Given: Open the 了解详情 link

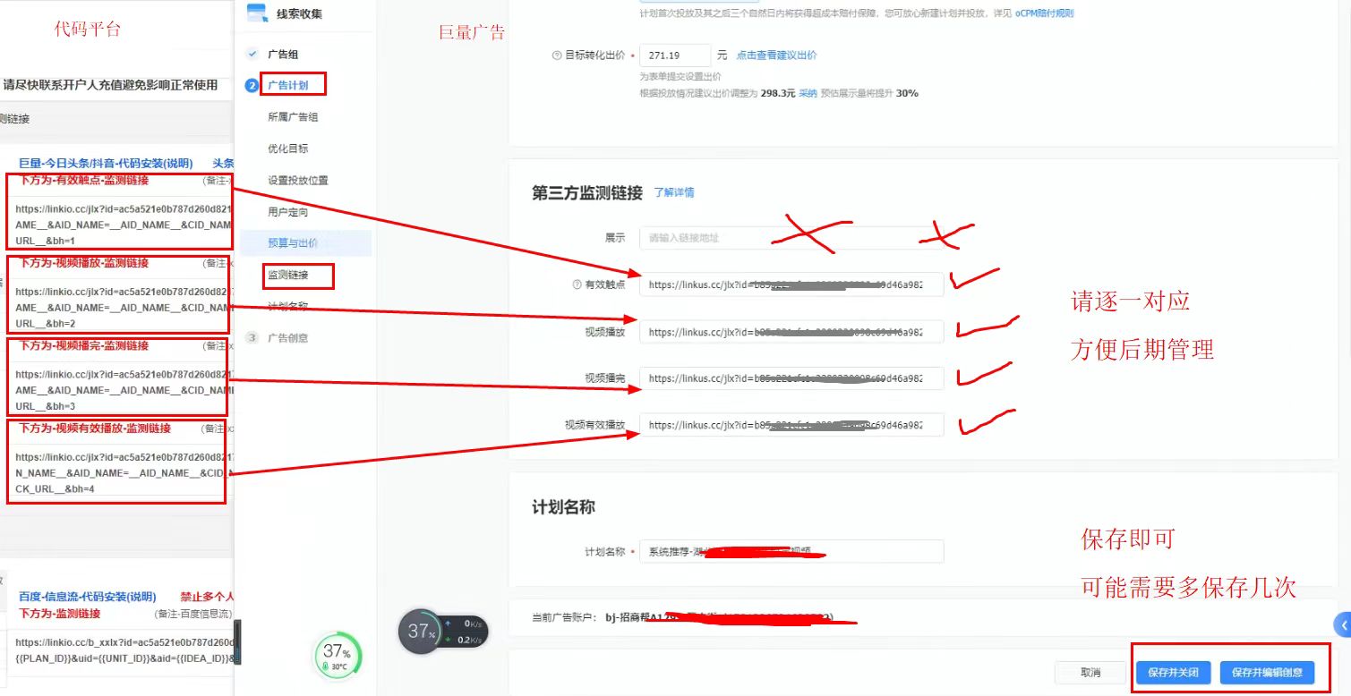Looking at the screenshot, I should [673, 192].
